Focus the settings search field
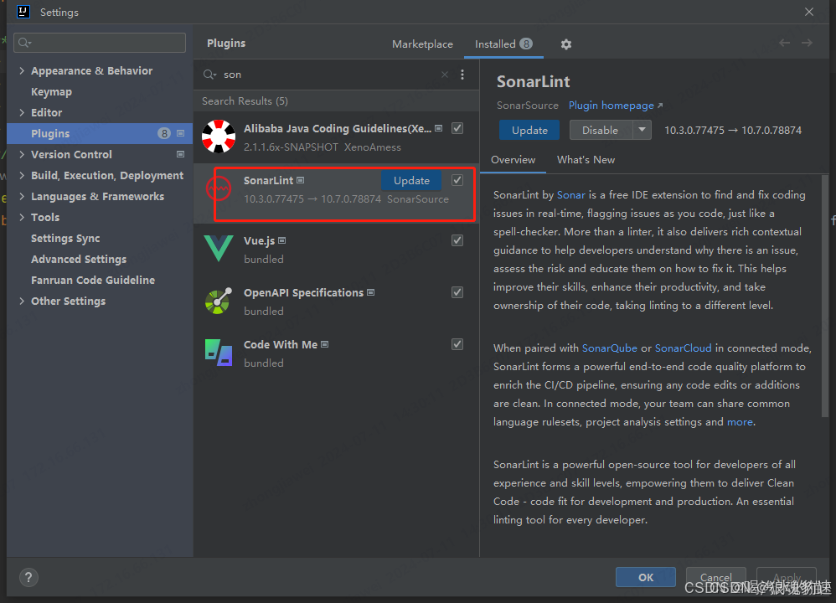The width and height of the screenshot is (836, 603). [x=100, y=43]
